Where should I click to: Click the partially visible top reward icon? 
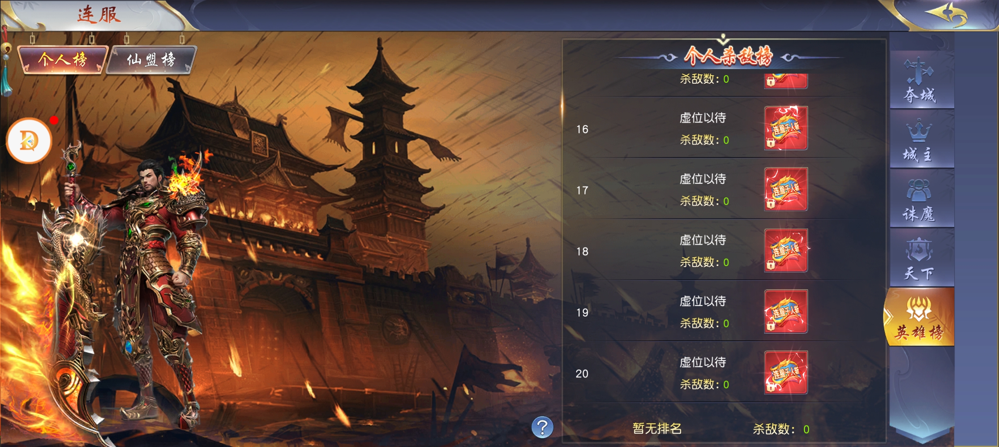(x=786, y=81)
